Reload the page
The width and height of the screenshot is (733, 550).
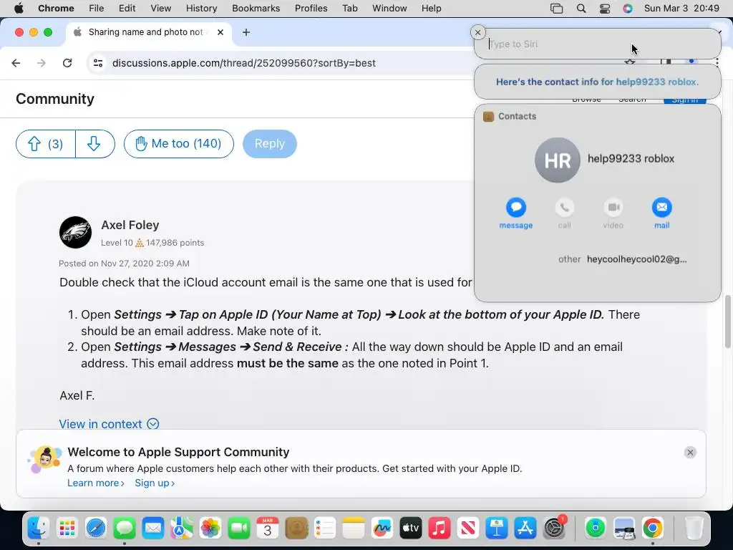pyautogui.click(x=67, y=63)
